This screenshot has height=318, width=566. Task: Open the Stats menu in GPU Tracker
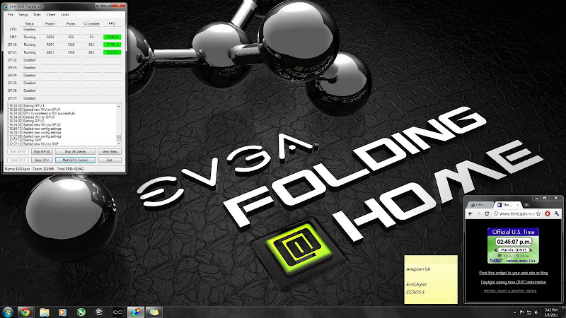tap(37, 15)
